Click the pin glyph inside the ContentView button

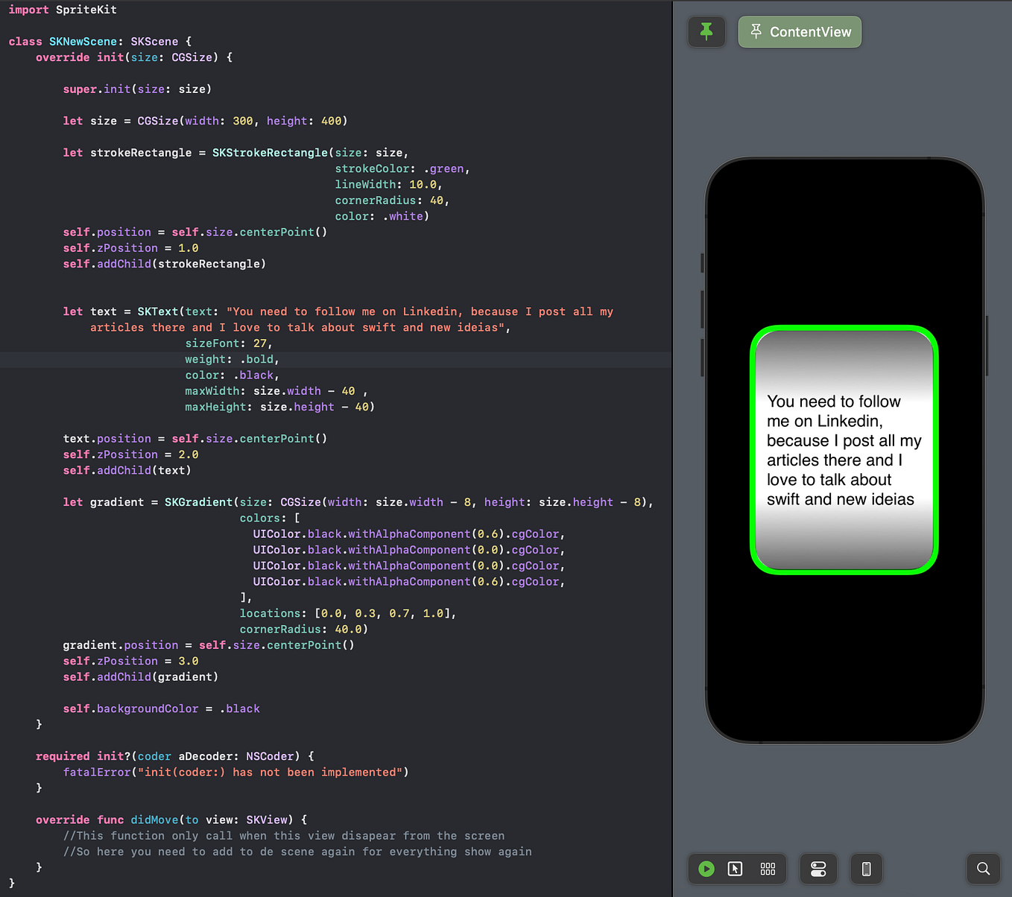coord(756,31)
